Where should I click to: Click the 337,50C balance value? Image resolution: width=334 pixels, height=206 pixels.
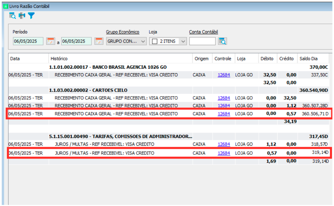pos(319,75)
